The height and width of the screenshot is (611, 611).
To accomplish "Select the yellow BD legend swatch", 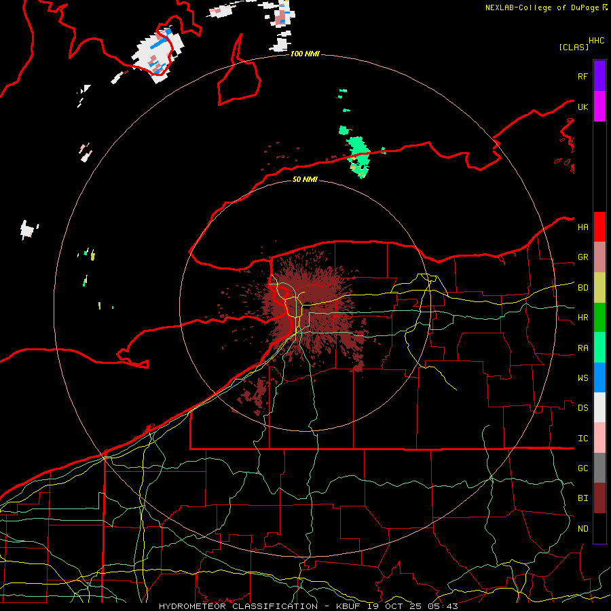I will (x=599, y=288).
